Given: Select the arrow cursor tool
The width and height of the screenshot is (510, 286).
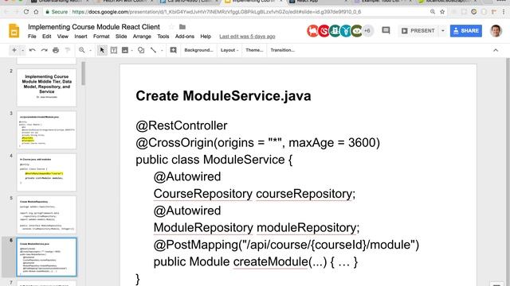Looking at the screenshot, I should point(102,50).
